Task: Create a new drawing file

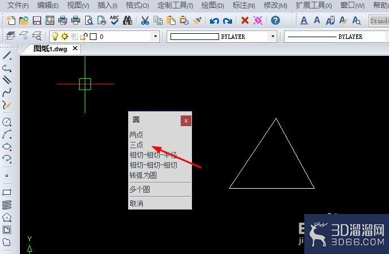Action: pos(11,20)
